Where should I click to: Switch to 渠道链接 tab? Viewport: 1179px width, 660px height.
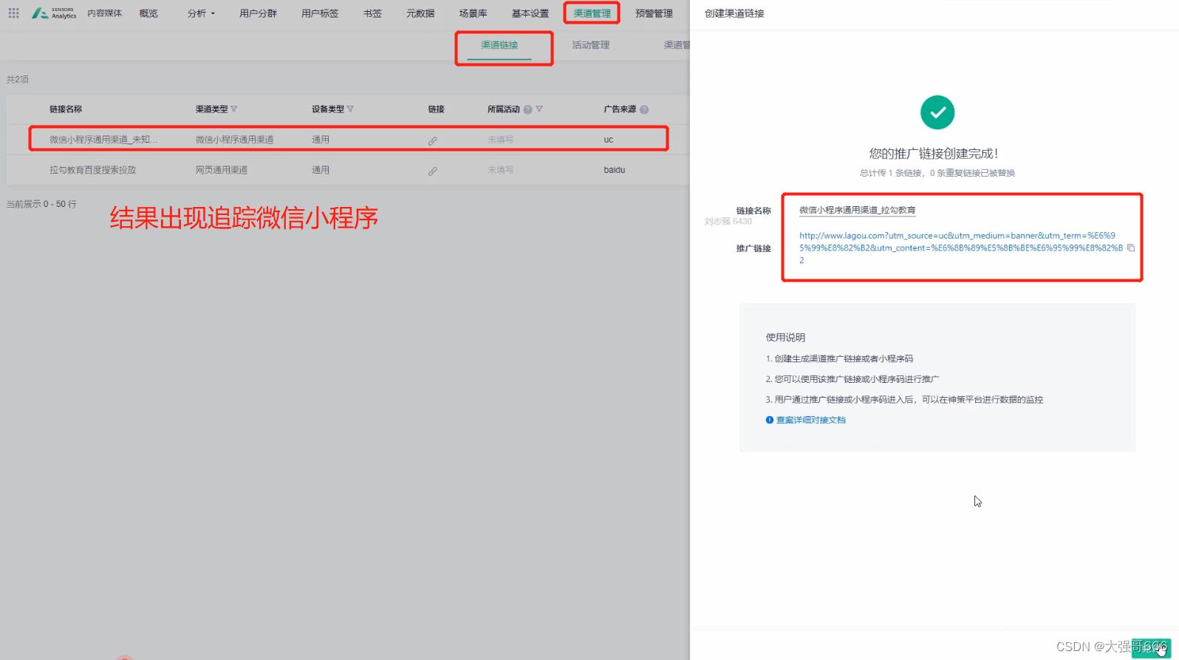(x=499, y=45)
